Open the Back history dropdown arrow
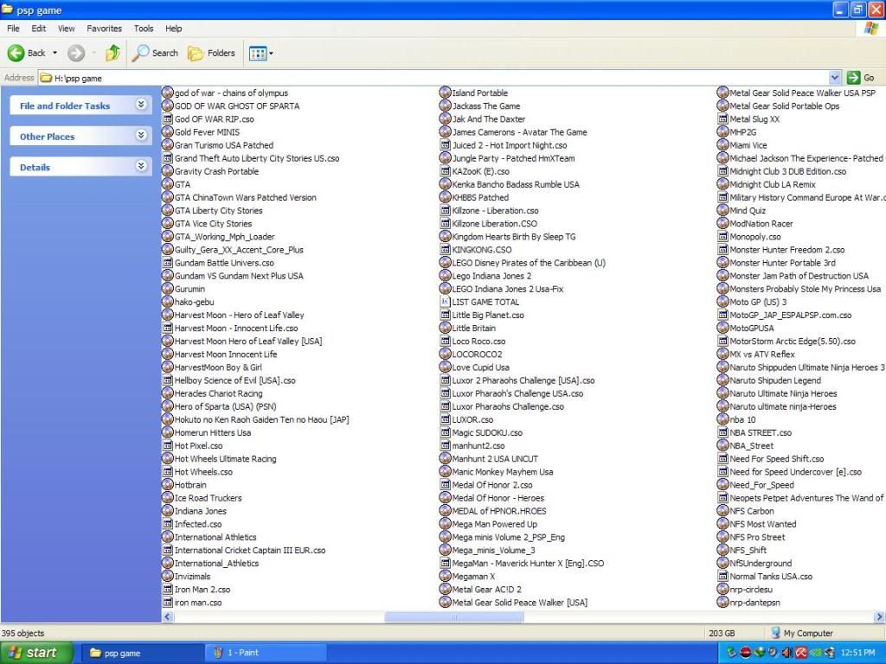886x664 pixels. [55, 53]
